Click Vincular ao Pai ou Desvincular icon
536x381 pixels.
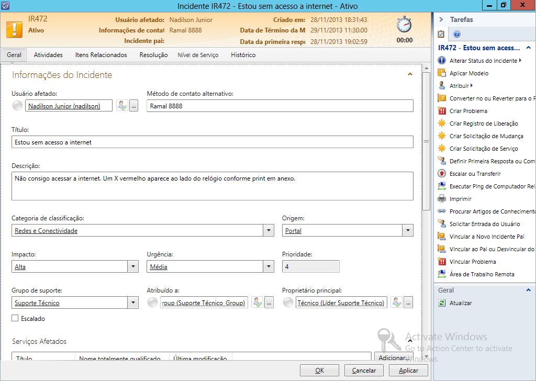click(x=442, y=249)
